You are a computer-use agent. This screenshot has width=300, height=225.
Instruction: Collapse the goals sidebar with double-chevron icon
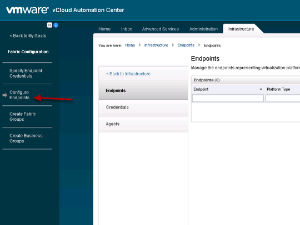(49, 25)
